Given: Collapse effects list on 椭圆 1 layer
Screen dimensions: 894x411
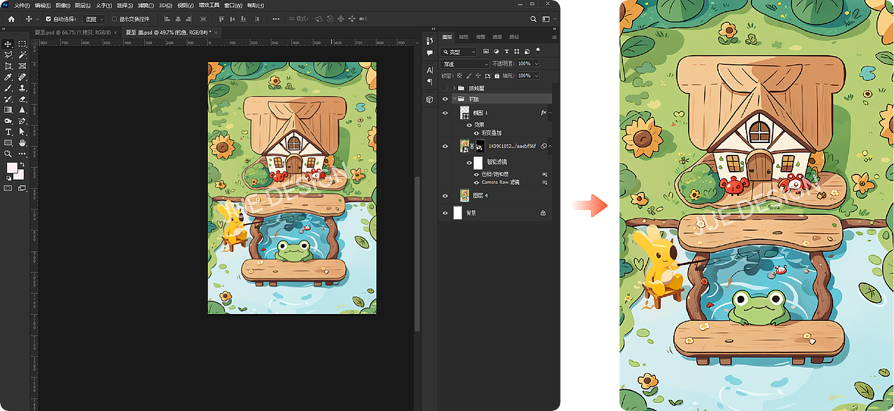Looking at the screenshot, I should [550, 113].
